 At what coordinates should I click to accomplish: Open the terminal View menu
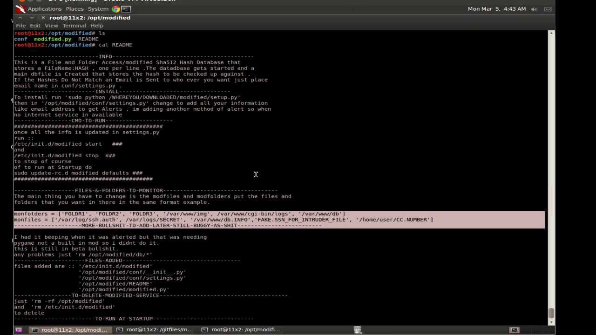tap(51, 26)
